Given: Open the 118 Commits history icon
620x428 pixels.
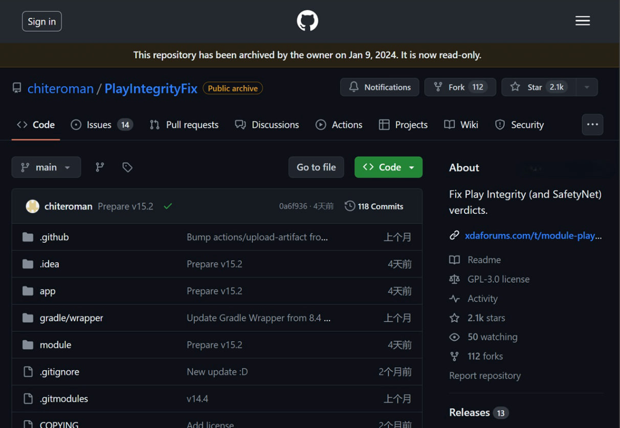Looking at the screenshot, I should tap(350, 206).
